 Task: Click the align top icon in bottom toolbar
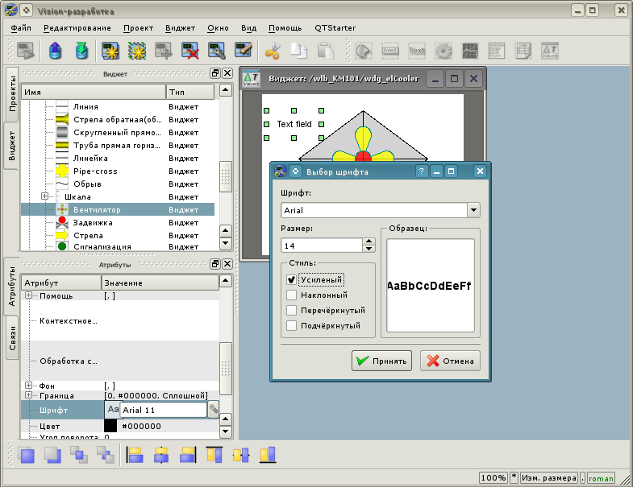coord(214,455)
